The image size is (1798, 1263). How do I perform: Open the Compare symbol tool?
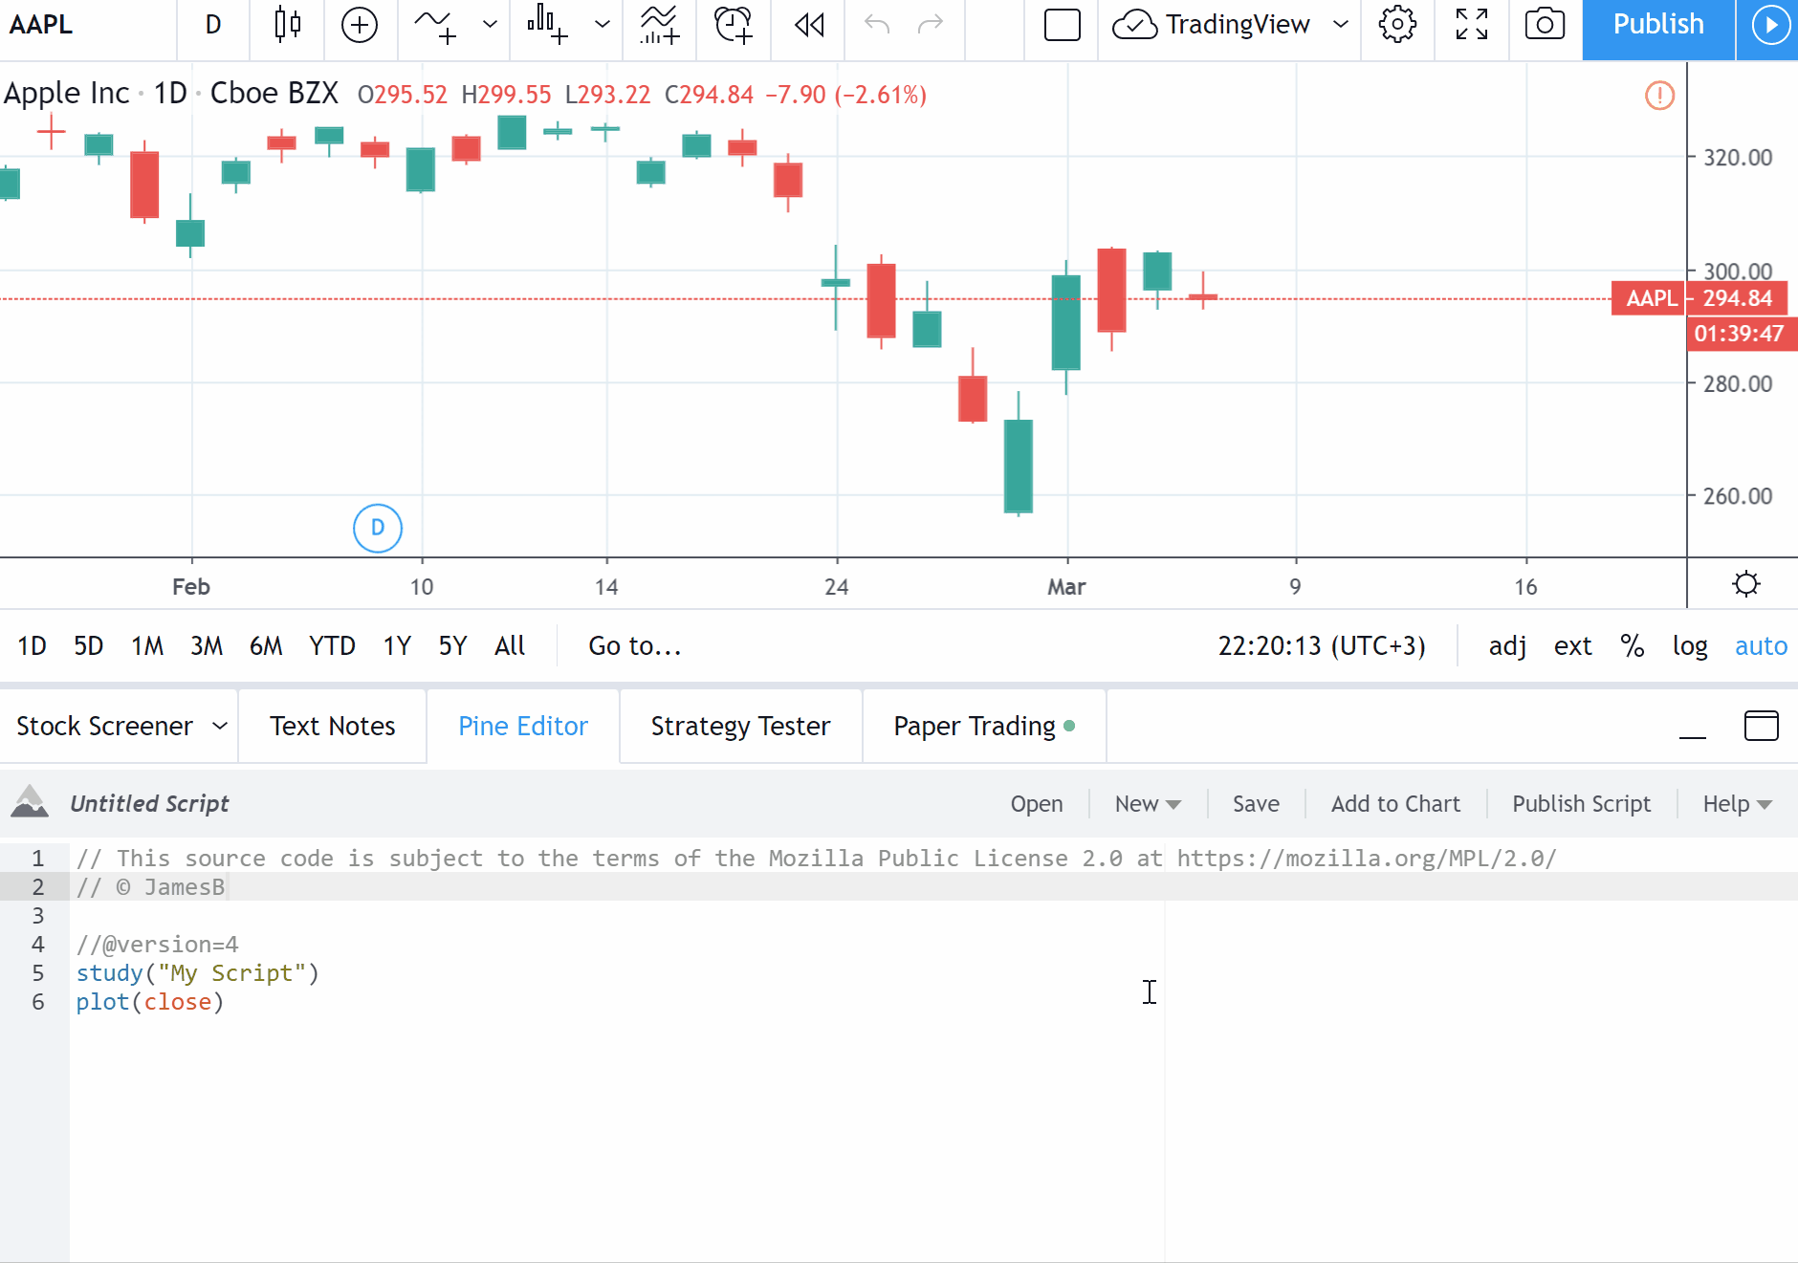(360, 25)
